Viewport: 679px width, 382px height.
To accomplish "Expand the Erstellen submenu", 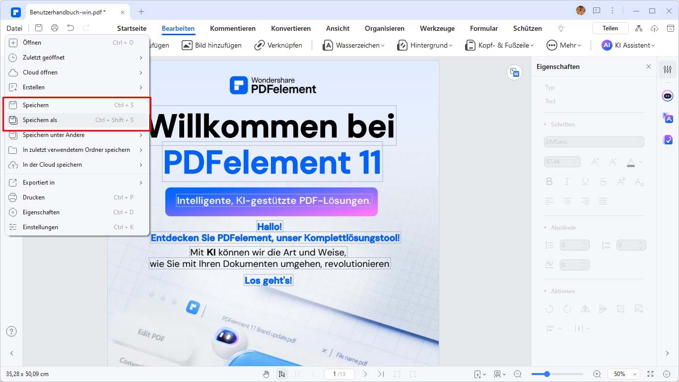I will pos(141,87).
